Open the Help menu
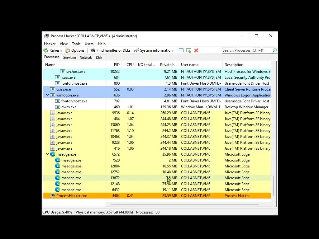This screenshot has width=319, height=239. 102,44
